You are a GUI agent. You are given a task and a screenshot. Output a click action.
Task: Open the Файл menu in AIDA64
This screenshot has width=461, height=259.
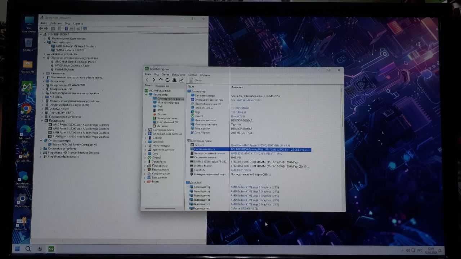(x=148, y=74)
